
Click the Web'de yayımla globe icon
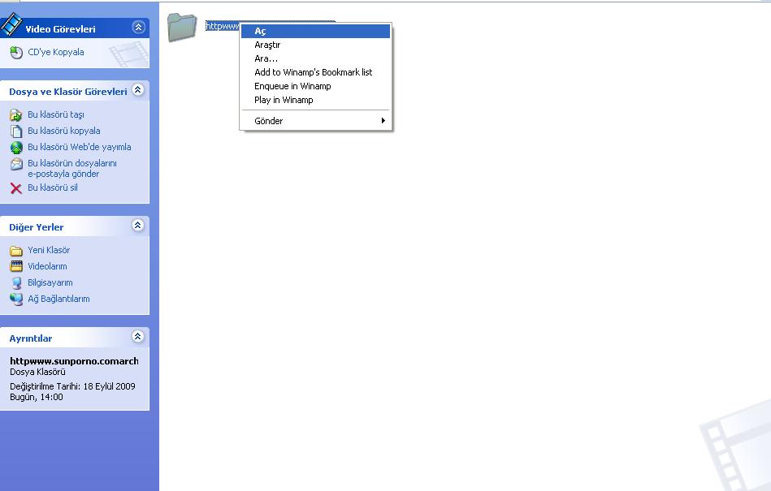pos(16,148)
